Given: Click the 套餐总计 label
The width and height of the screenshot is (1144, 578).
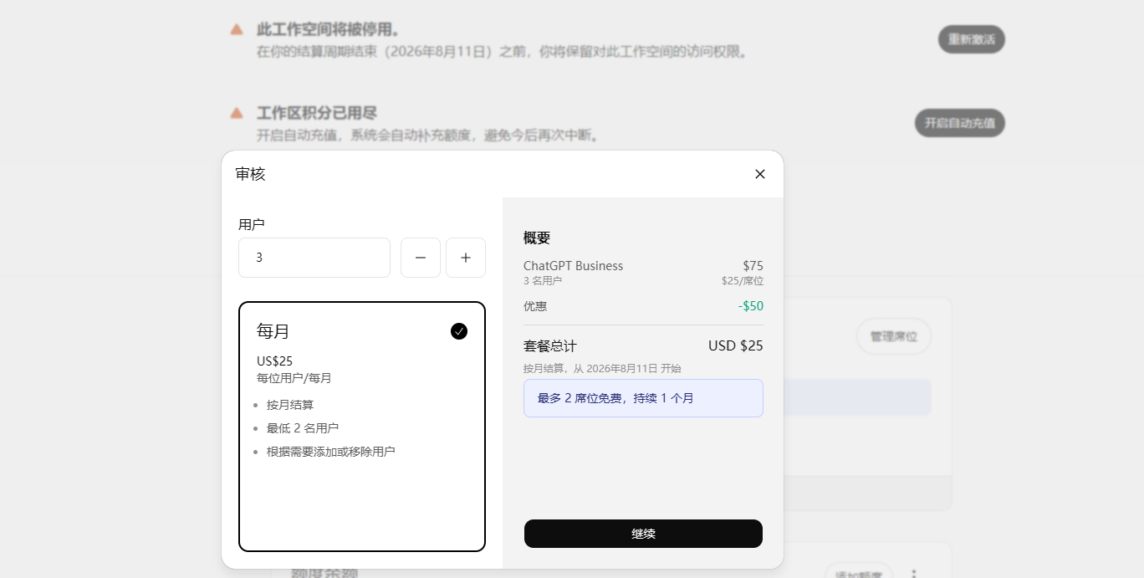Looking at the screenshot, I should [x=550, y=346].
